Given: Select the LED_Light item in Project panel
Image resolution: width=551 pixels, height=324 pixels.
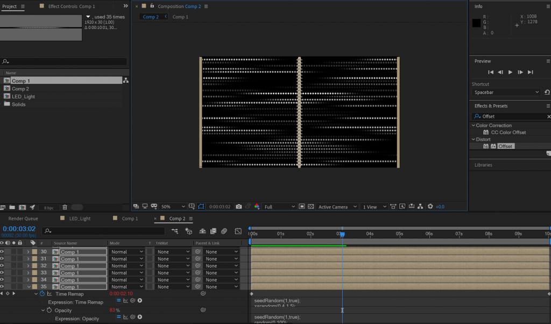Looking at the screenshot, I should 23,97.
